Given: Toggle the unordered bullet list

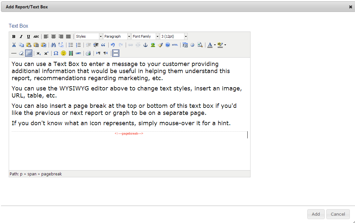Looking at the screenshot, I should tap(71, 45).
